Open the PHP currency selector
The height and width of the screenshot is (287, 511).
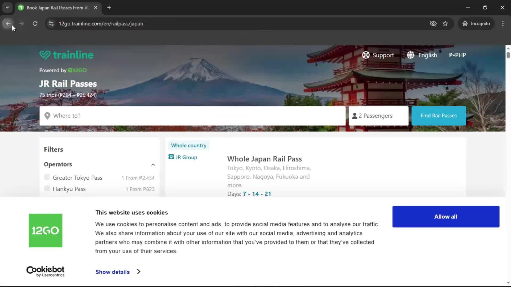tap(457, 55)
